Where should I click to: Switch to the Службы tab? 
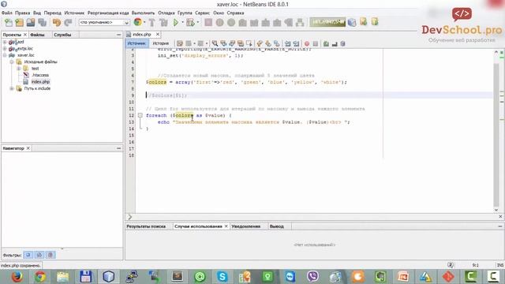[x=62, y=35]
